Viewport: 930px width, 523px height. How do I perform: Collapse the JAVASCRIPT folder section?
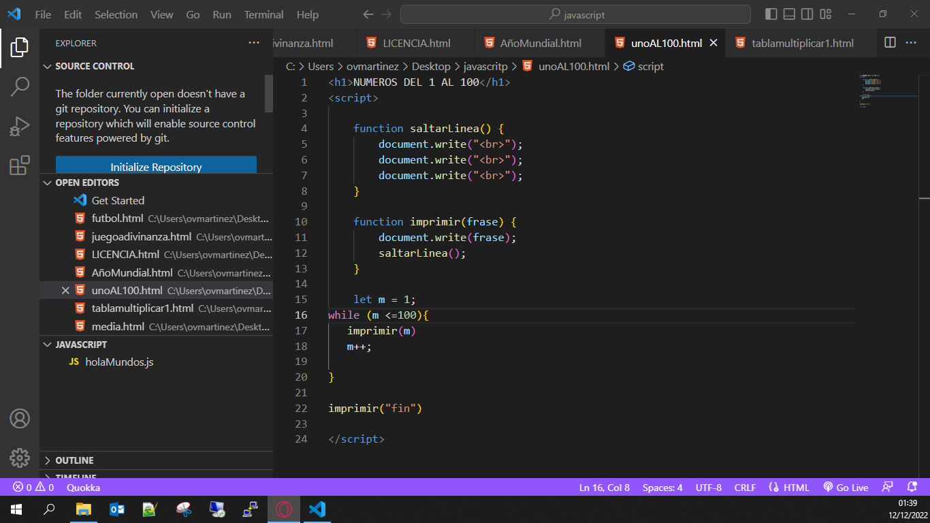click(157, 345)
